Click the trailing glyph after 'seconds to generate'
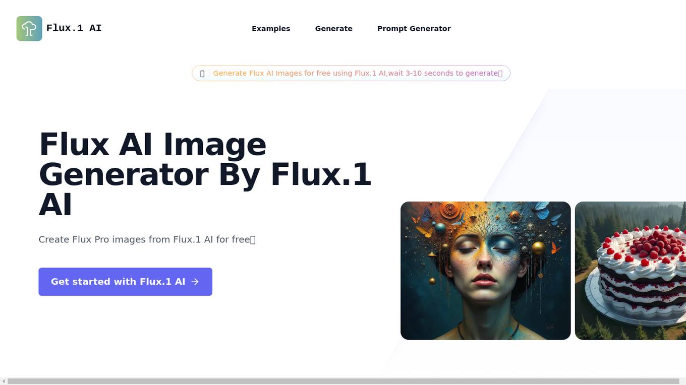The image size is (686, 385). (x=500, y=74)
